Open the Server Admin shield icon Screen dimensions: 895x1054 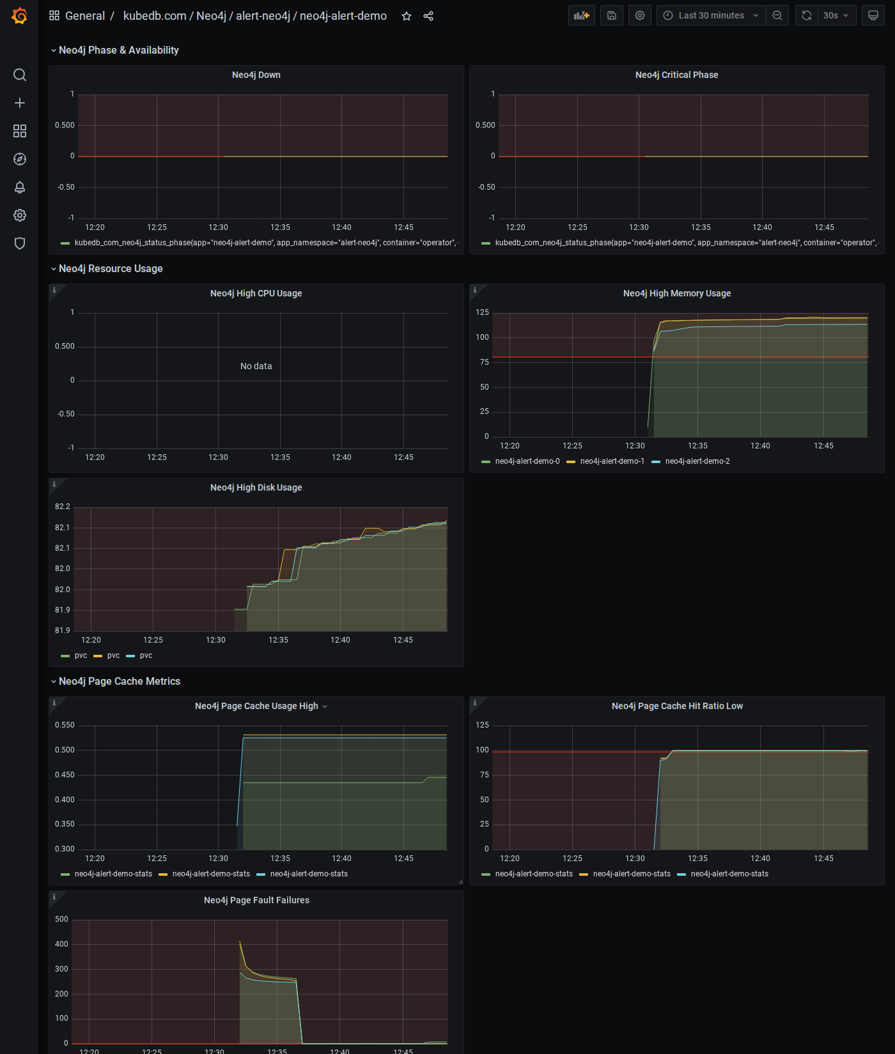pyautogui.click(x=20, y=243)
